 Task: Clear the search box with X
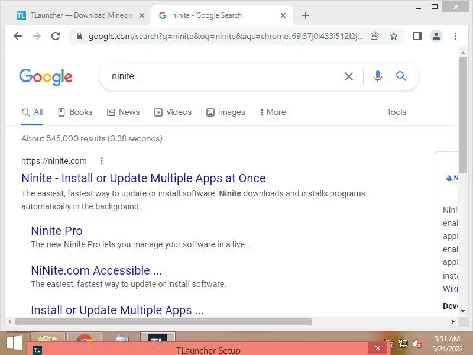click(349, 76)
